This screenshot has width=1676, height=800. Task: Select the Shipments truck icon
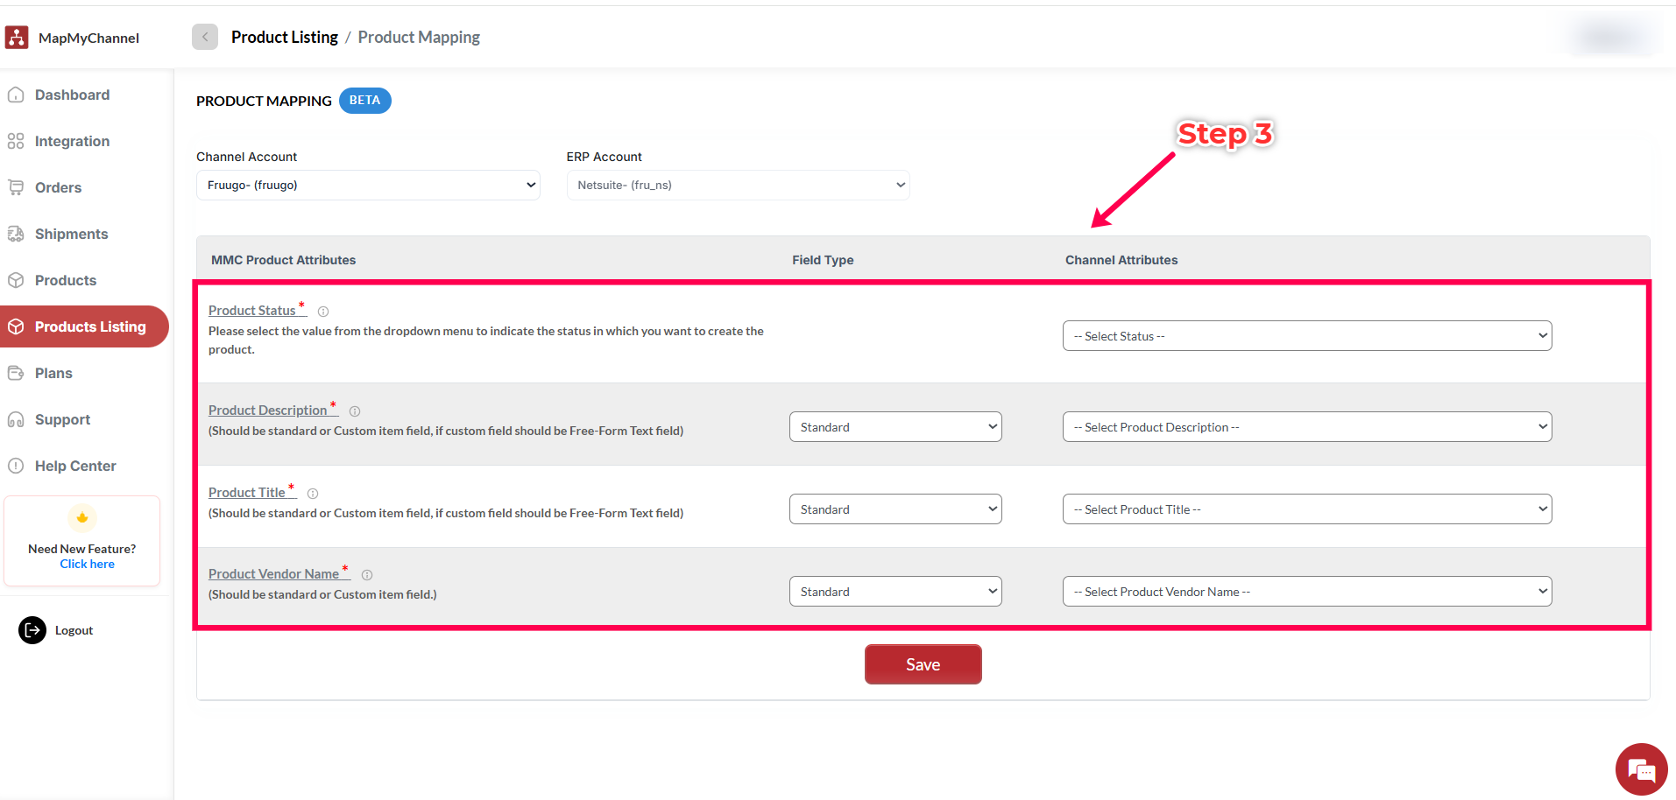17,234
